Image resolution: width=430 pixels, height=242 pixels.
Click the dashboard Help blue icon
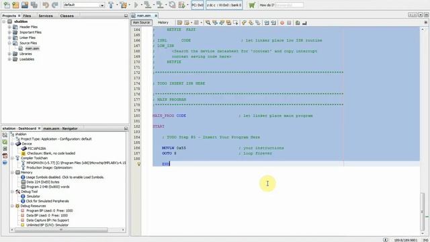click(5, 163)
